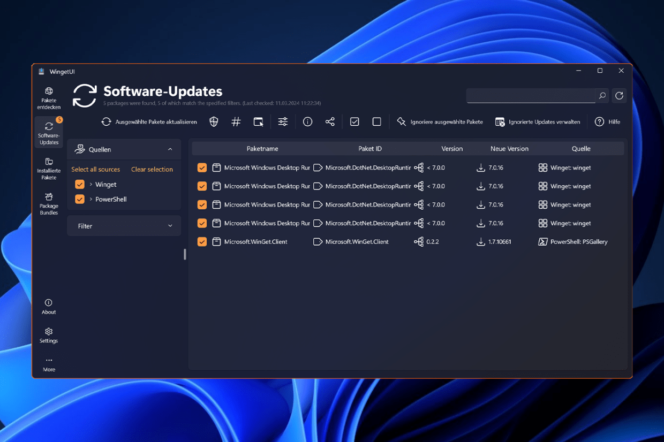
Task: Open Installierte Pakete in the sidebar
Action: pos(49,169)
